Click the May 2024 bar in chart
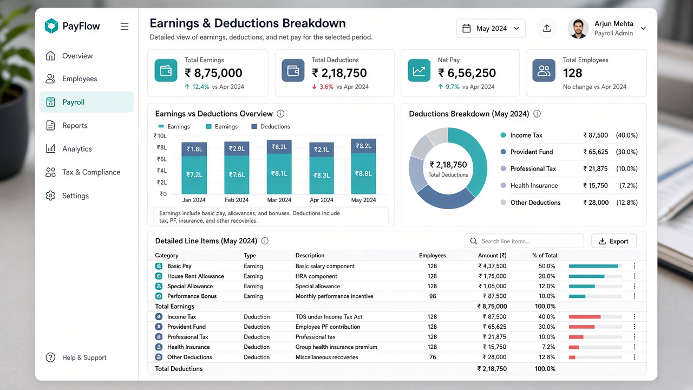Image resolution: width=693 pixels, height=390 pixels. (363, 166)
